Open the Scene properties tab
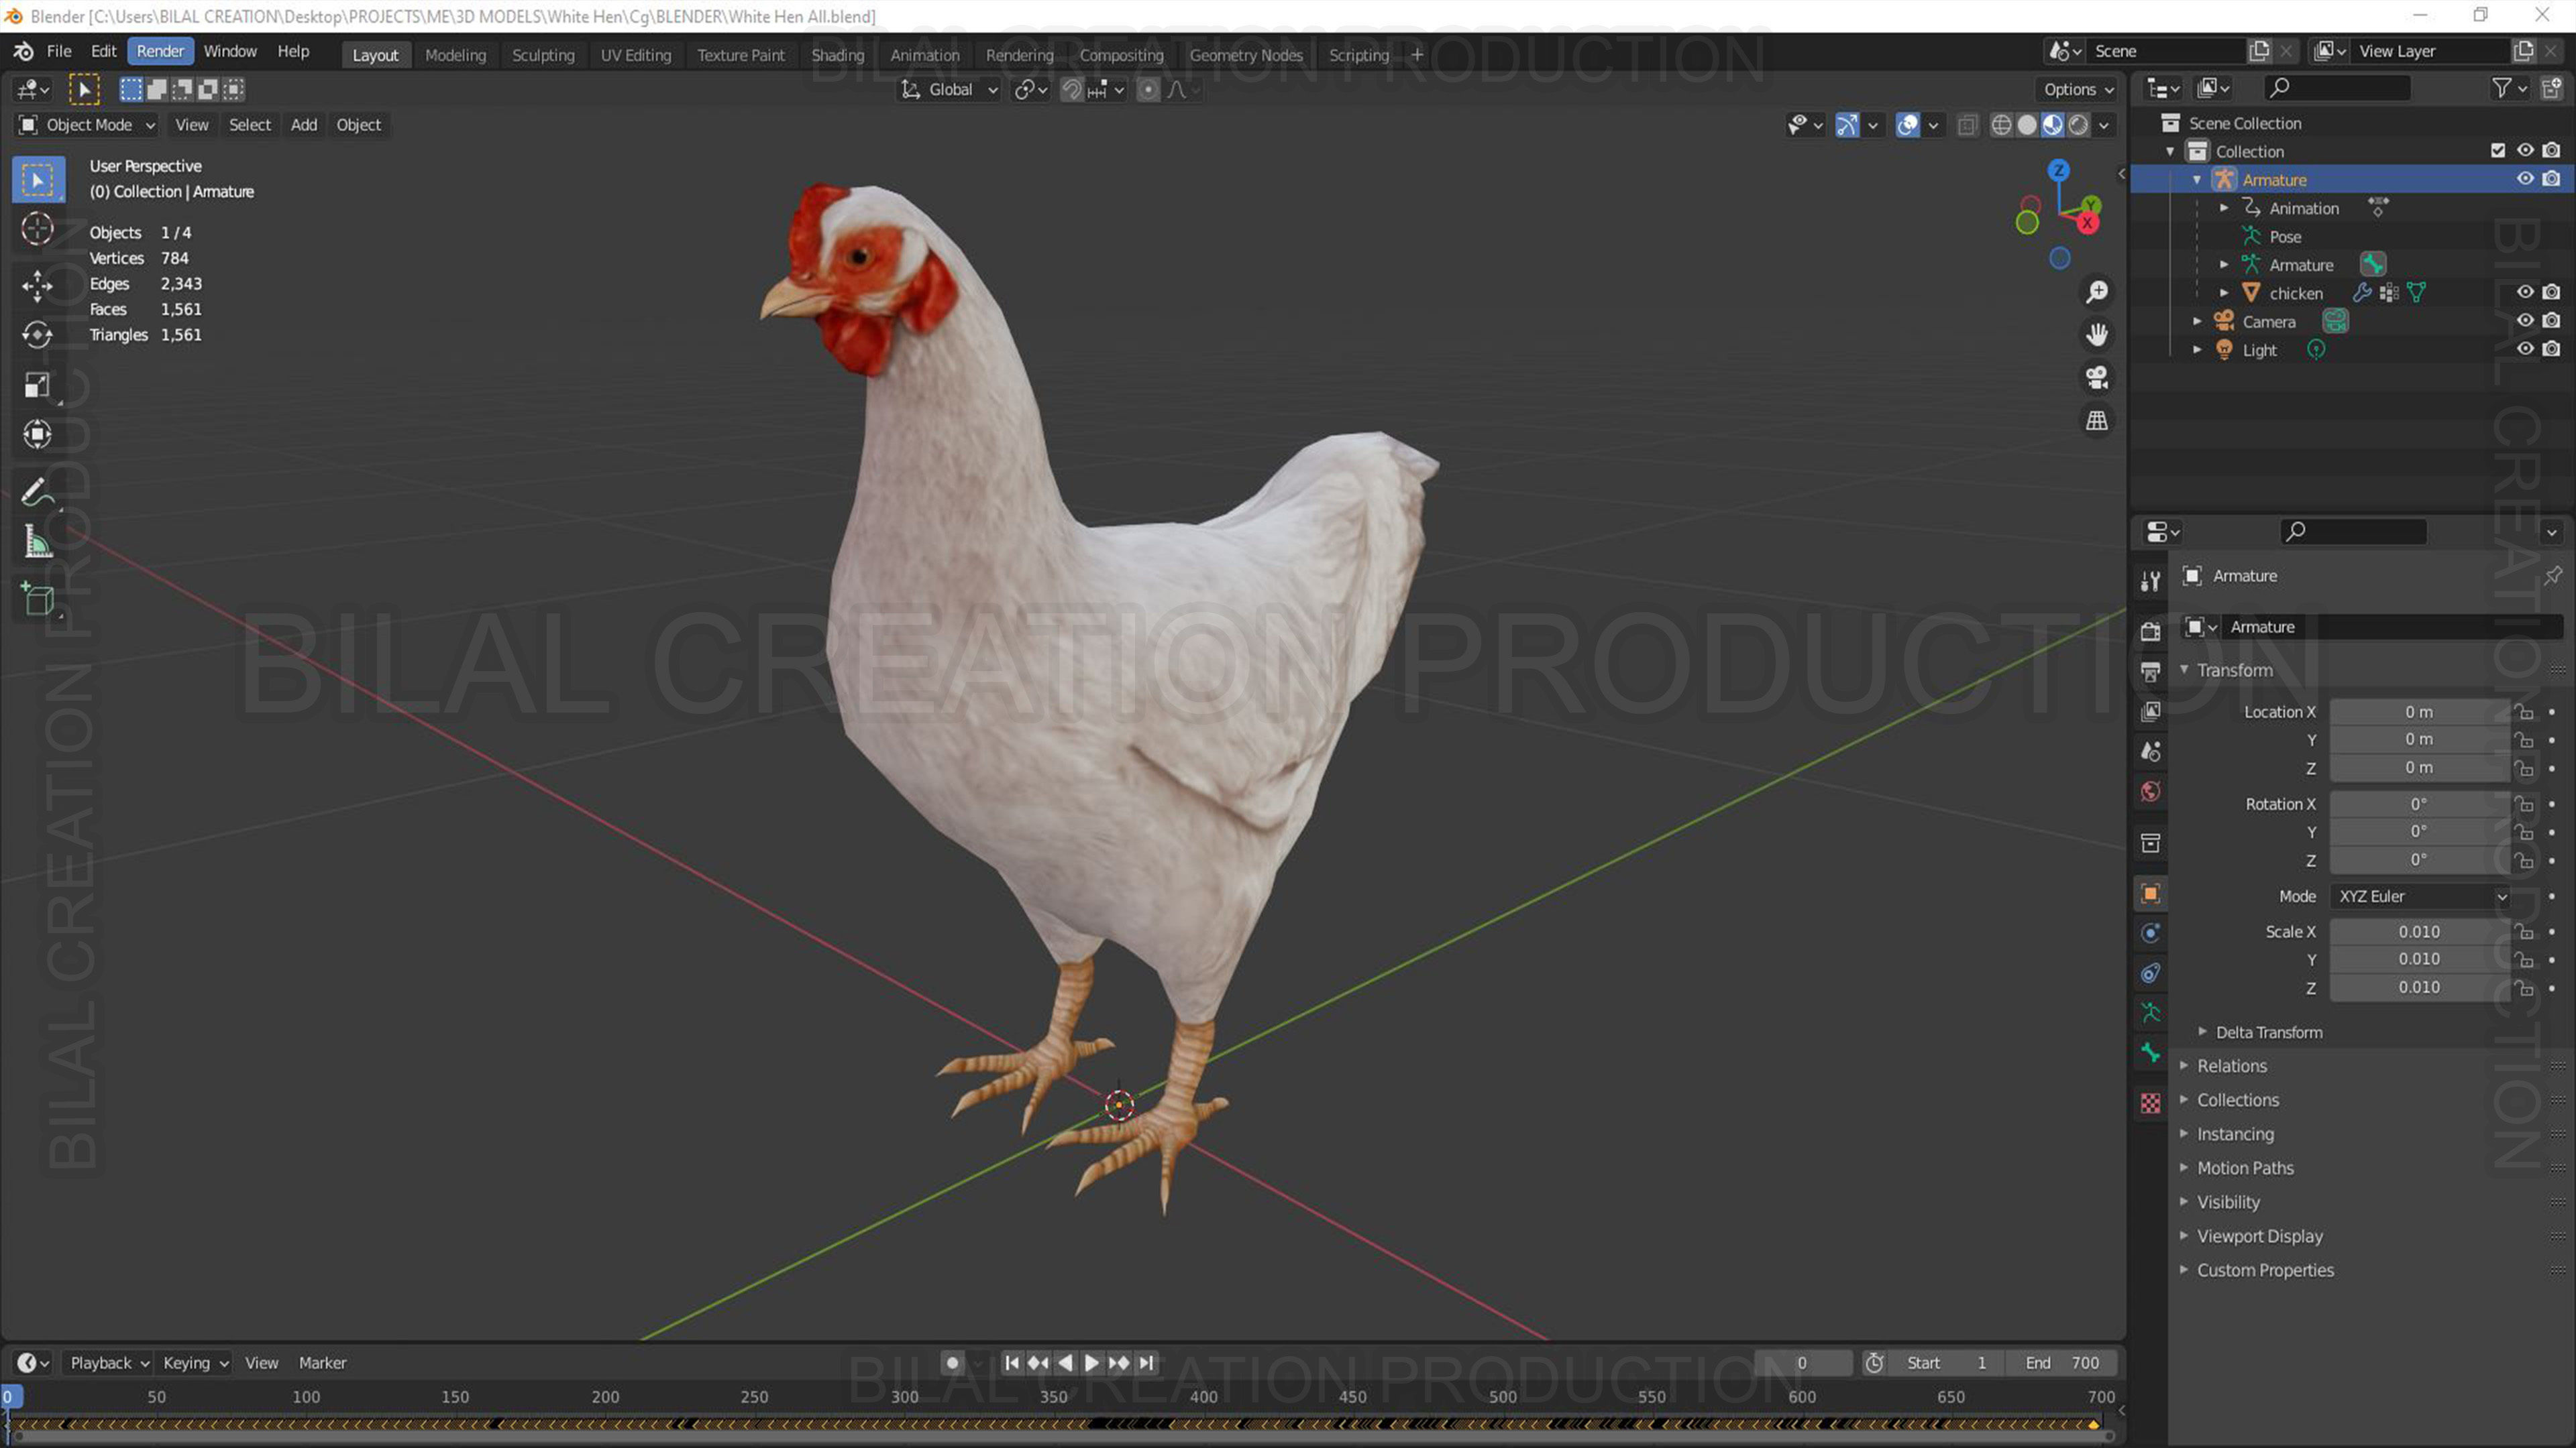The width and height of the screenshot is (2576, 1448). (x=2150, y=751)
